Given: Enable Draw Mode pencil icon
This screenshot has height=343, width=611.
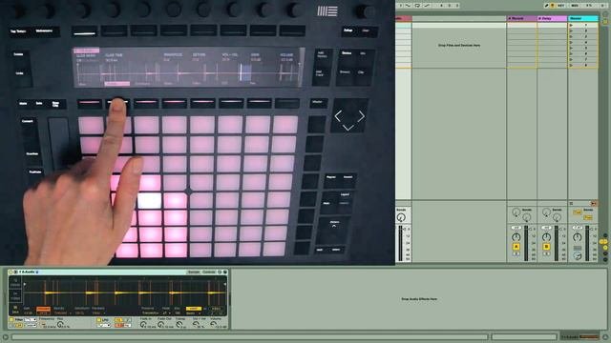Looking at the screenshot, I should (546, 6).
